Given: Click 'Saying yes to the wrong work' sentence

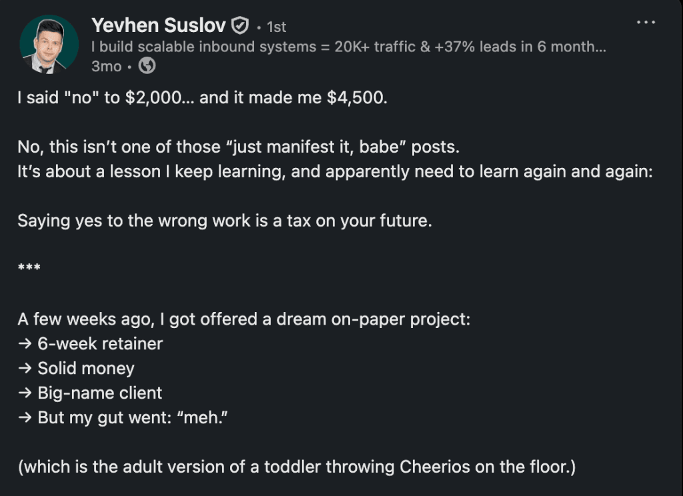Looking at the screenshot, I should [x=225, y=221].
